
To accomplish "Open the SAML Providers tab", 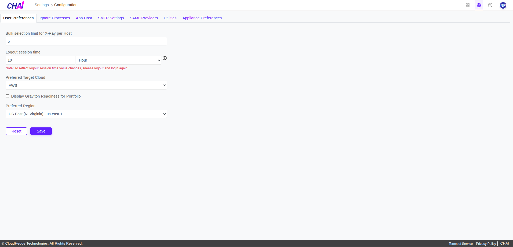I will 144,18.
